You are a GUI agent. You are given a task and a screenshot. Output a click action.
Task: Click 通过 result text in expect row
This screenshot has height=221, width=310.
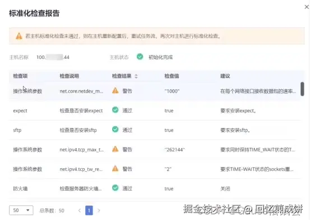pyautogui.click(x=127, y=110)
